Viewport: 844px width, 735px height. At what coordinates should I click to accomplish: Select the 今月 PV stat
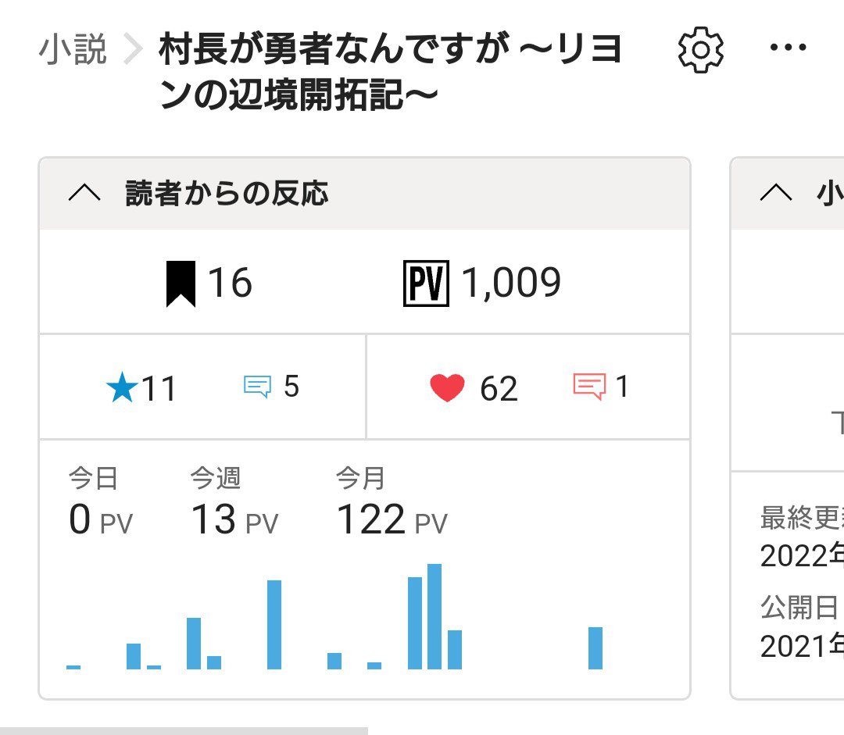tap(391, 505)
